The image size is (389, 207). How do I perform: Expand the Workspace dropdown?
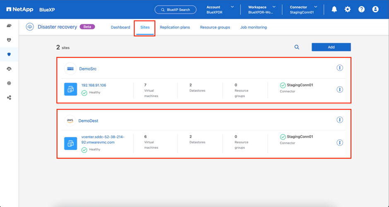(262, 10)
